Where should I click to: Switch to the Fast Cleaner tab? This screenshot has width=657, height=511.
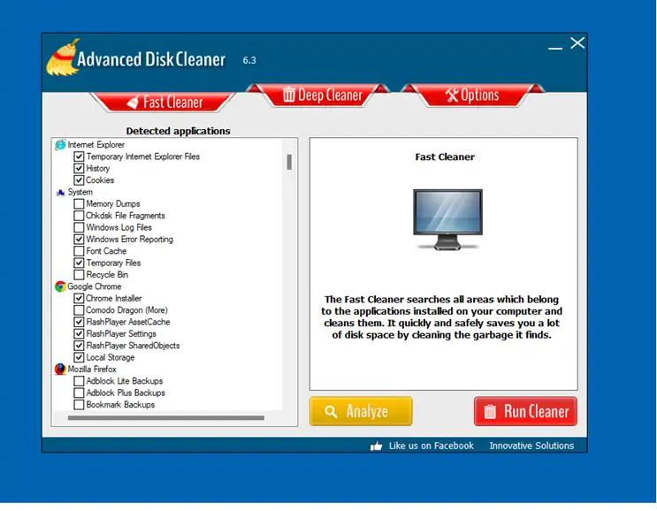164,102
